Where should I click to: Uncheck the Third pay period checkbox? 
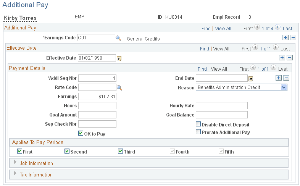(120, 151)
